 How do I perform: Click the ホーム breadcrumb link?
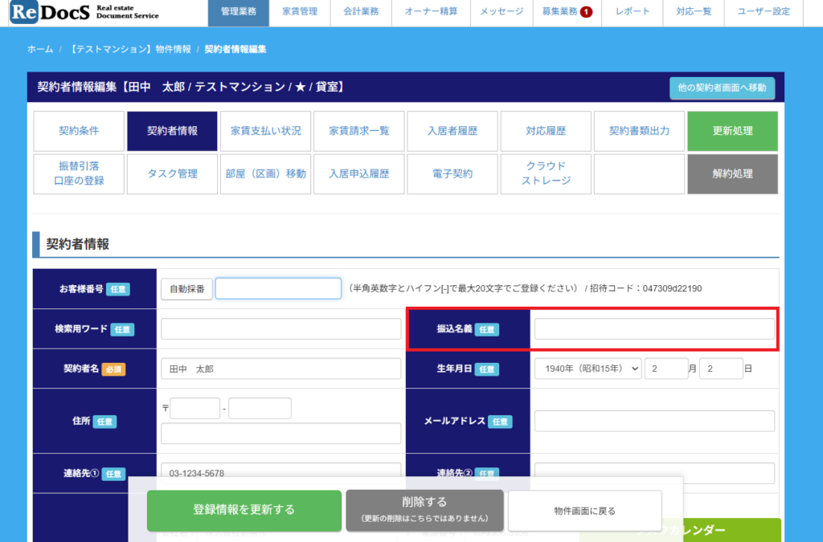(40, 49)
